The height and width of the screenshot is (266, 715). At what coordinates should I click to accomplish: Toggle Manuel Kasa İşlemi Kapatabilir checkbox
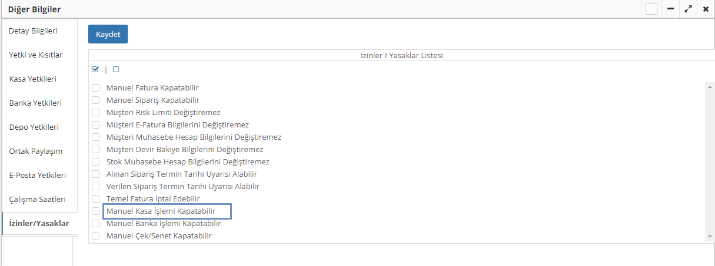(95, 211)
